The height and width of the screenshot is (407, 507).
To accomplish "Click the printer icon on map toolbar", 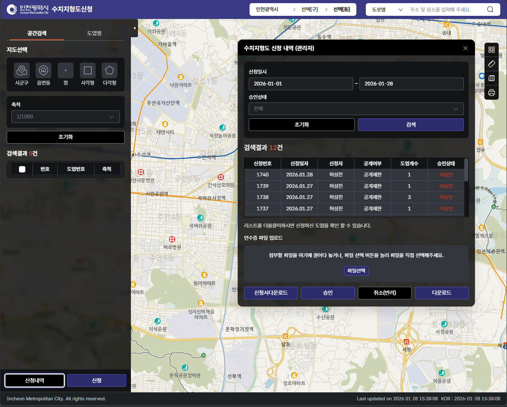I will click(492, 93).
